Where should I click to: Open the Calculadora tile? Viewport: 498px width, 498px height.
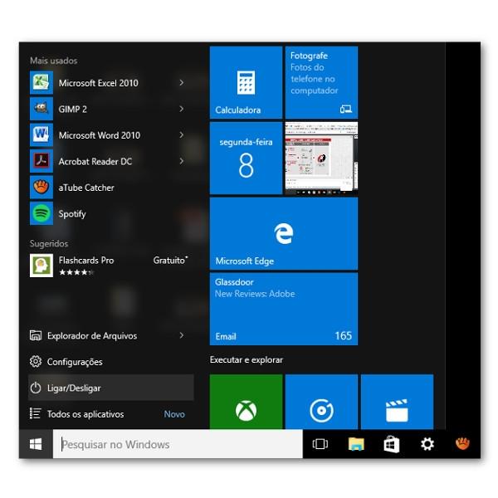(246, 82)
